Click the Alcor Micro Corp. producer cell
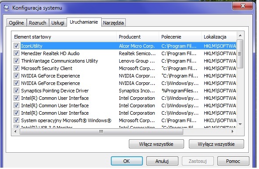The image size is (259, 169). click(137, 46)
